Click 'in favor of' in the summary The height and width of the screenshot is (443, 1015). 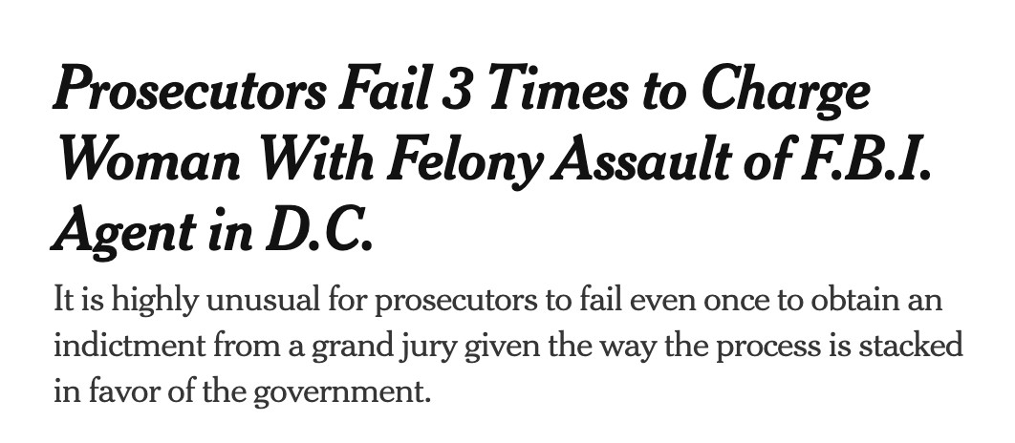[x=119, y=391]
